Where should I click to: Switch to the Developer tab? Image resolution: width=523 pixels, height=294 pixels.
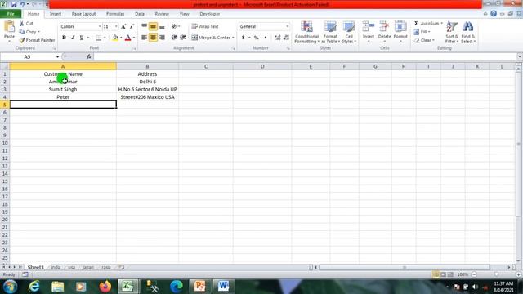pos(209,14)
